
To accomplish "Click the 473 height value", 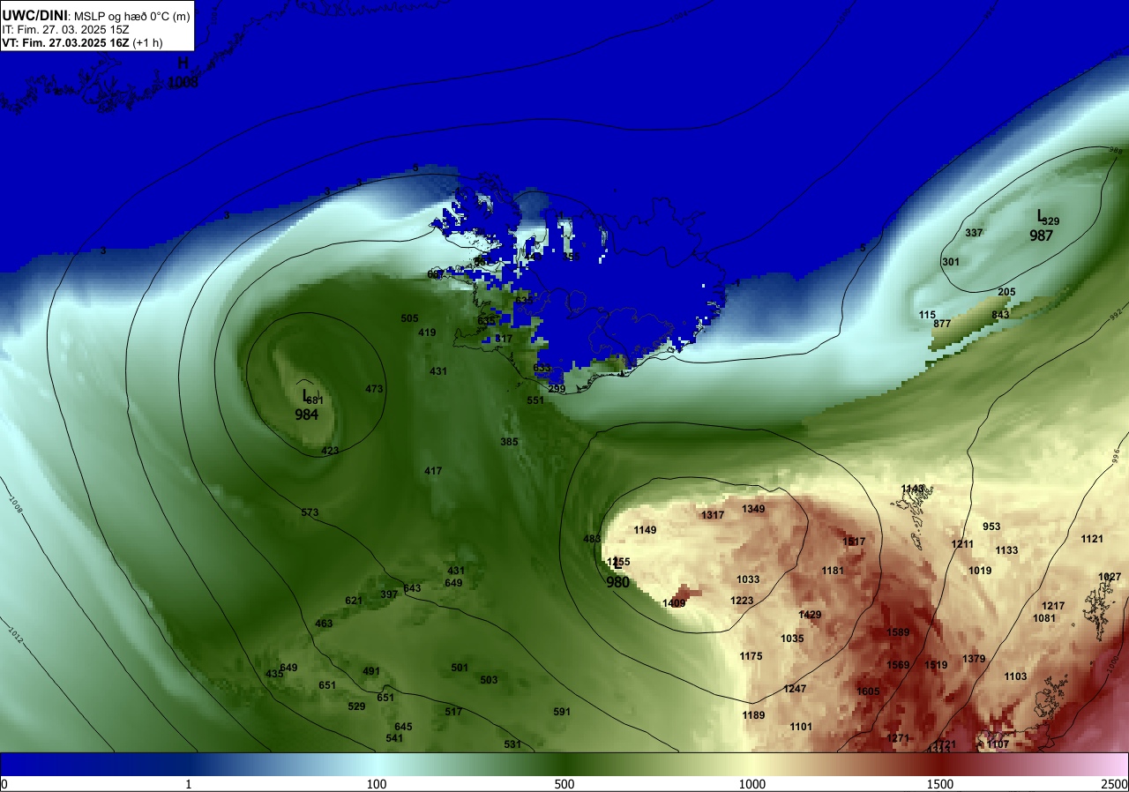I will click(x=374, y=389).
